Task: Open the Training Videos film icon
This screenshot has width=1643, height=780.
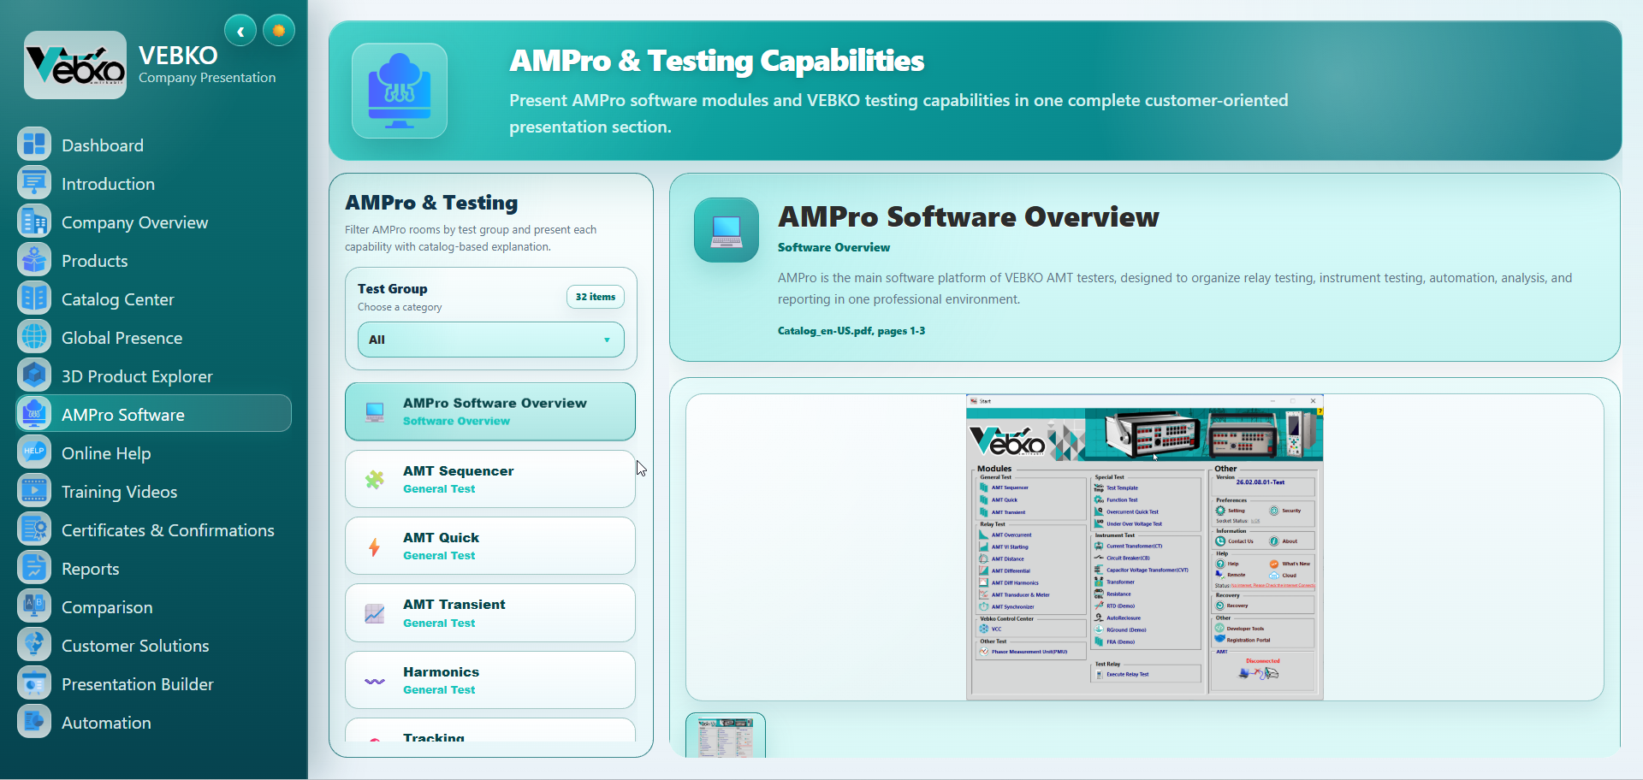Action: tap(34, 491)
